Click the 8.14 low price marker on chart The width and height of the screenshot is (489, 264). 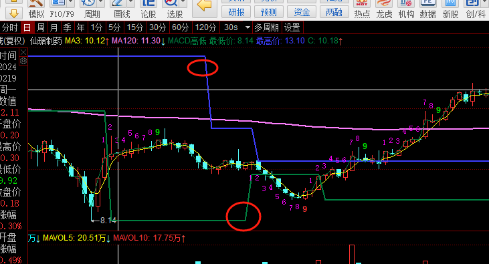point(108,221)
